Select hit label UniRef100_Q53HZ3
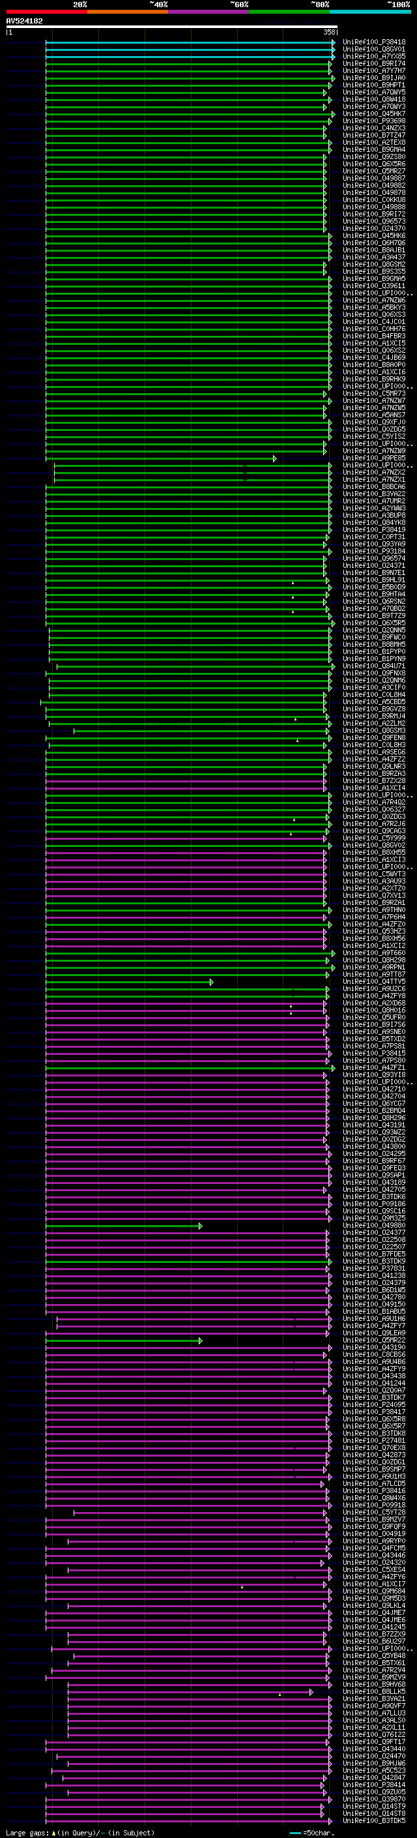417x1838 pixels. (x=373, y=932)
